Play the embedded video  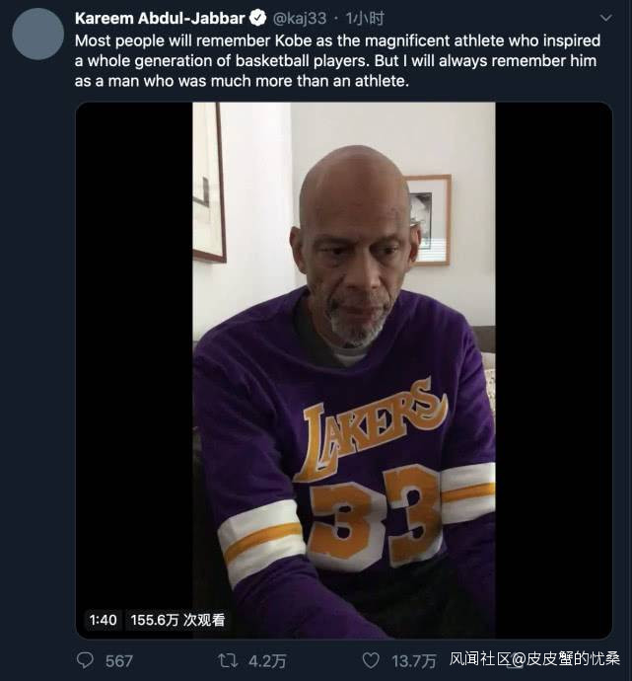[343, 370]
